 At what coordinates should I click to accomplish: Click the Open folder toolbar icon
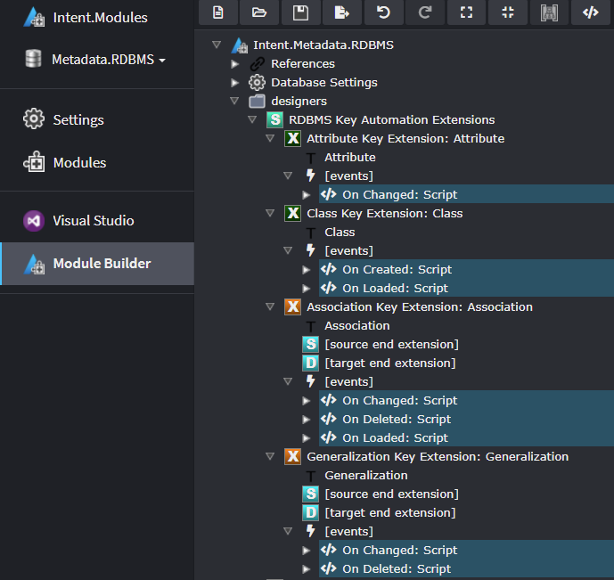point(259,12)
